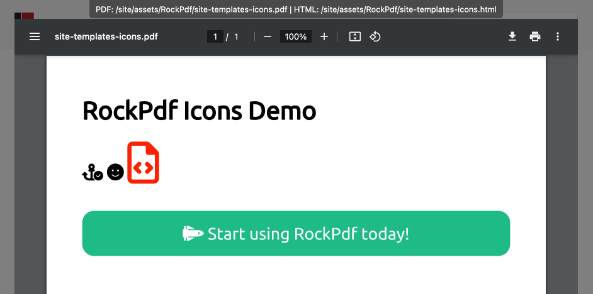Open the PDF viewer sidebar hamburger menu
This screenshot has width=593, height=294.
tap(35, 36)
